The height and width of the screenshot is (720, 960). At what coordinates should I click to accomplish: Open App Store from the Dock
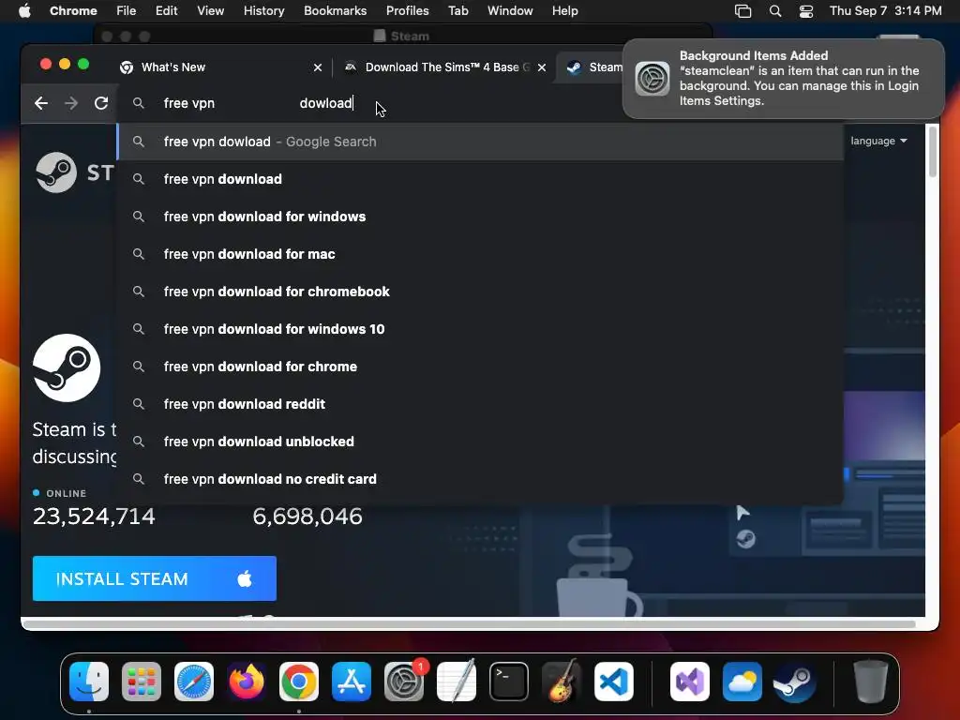click(x=352, y=682)
